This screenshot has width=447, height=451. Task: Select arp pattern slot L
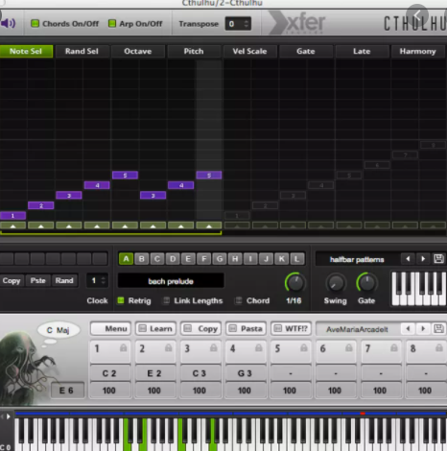297,259
